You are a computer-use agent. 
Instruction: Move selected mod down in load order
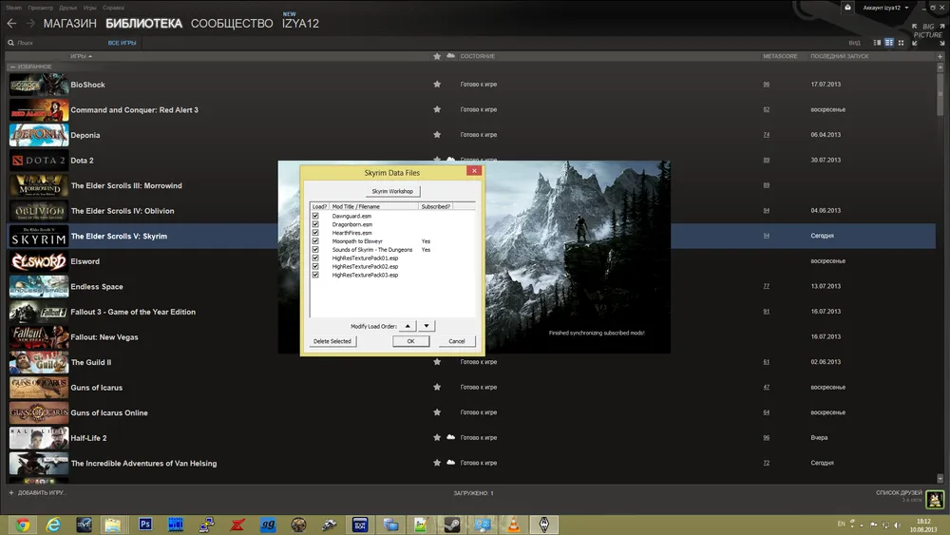[x=427, y=326]
